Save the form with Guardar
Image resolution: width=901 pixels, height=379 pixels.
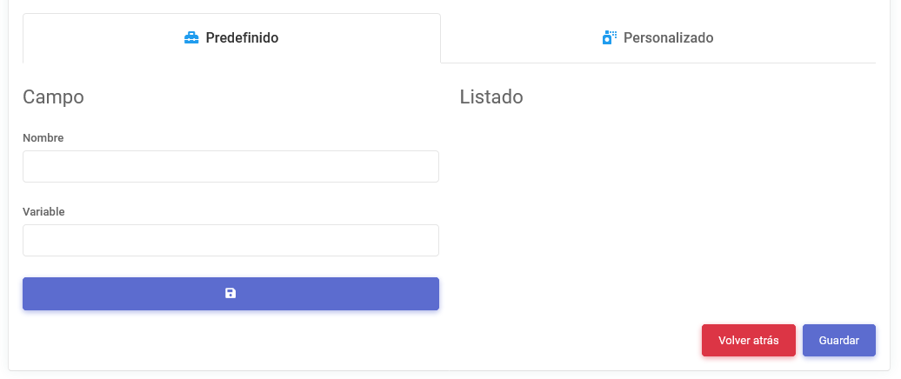[x=838, y=341]
